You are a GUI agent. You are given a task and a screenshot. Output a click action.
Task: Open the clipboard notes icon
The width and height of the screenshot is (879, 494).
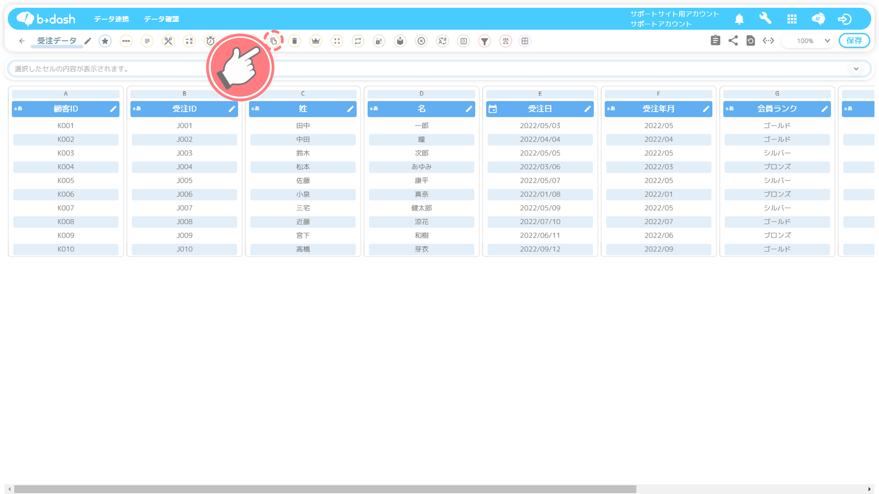click(715, 40)
